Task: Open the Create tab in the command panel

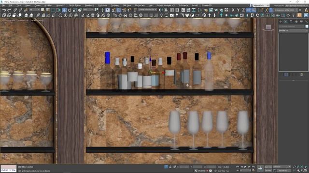Action: pos(281,22)
